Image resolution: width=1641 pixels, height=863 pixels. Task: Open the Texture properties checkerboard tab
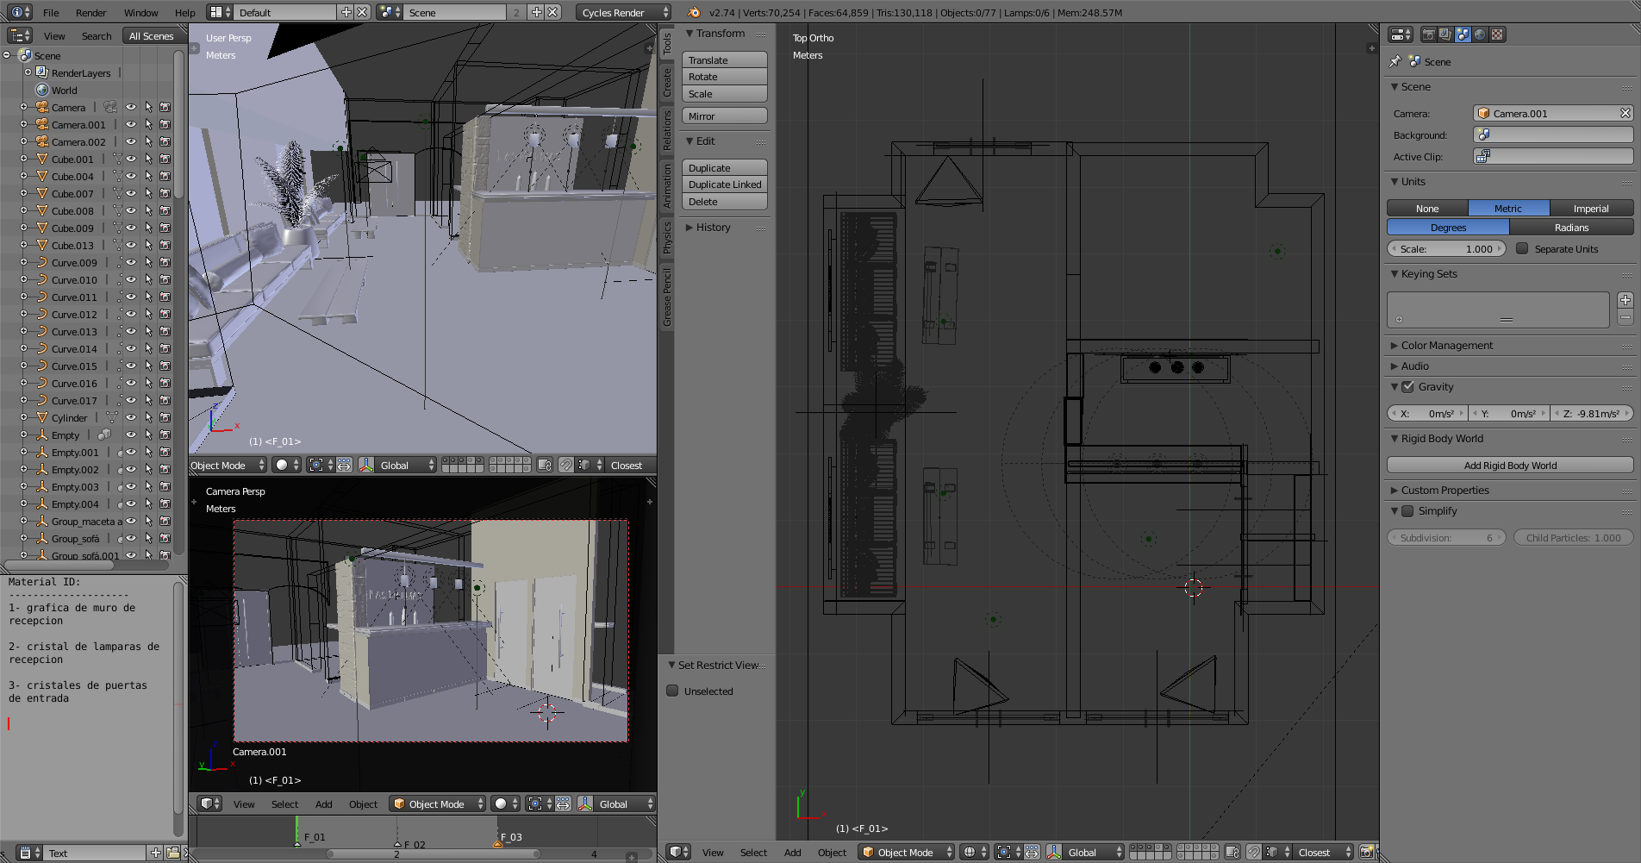[1497, 34]
